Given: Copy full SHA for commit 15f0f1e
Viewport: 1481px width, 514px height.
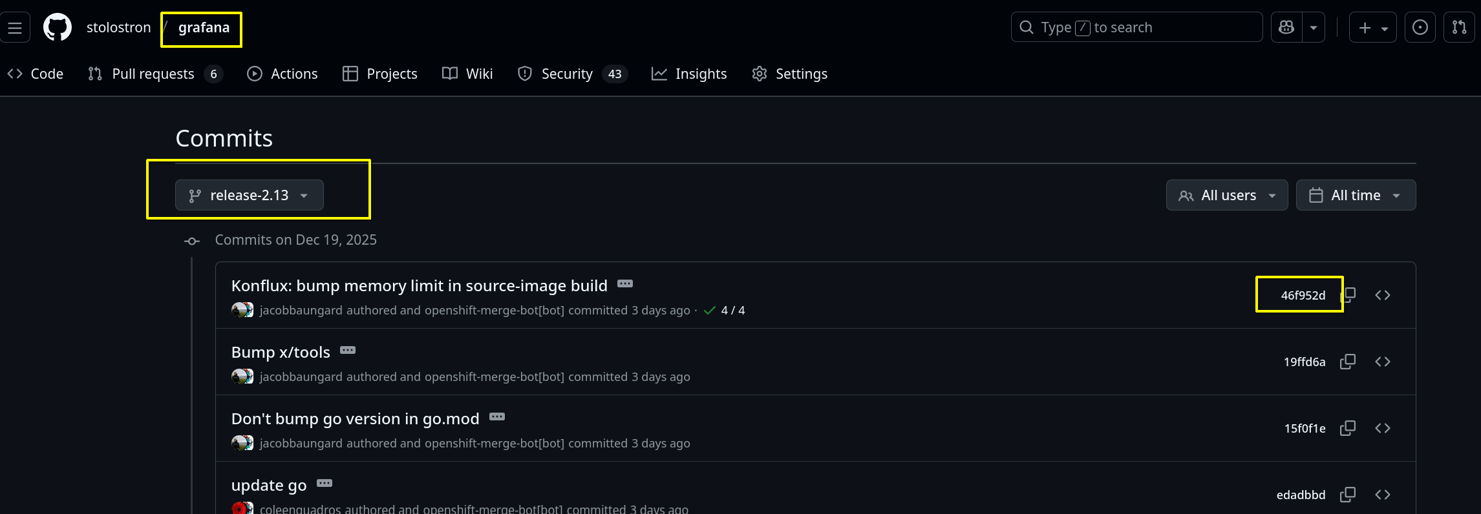Looking at the screenshot, I should pos(1348,428).
